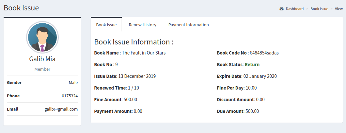This screenshot has width=346, height=133.
Task: Click the View breadcrumb item
Action: coord(338,9)
